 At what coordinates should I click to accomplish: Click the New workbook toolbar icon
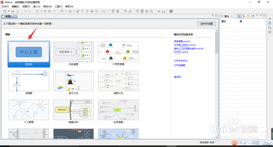click(x=5, y=11)
